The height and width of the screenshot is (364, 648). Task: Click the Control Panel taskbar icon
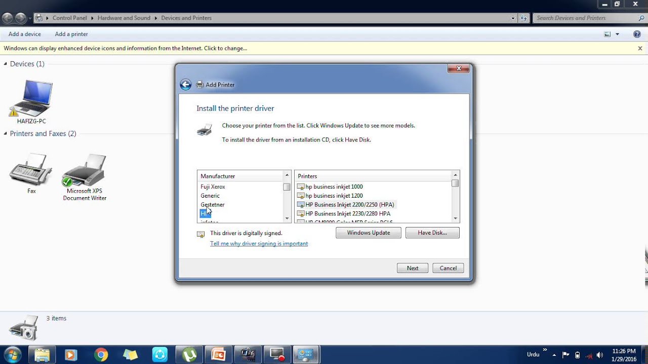(306, 355)
